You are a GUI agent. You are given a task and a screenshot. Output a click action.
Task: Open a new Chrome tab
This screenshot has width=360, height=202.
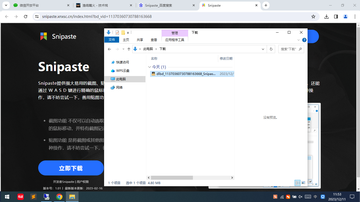(266, 5)
